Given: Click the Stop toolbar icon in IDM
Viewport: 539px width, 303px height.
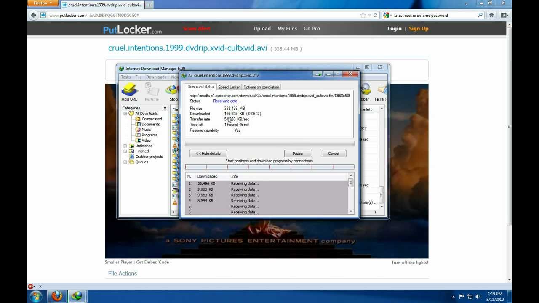Looking at the screenshot, I should click(x=173, y=93).
